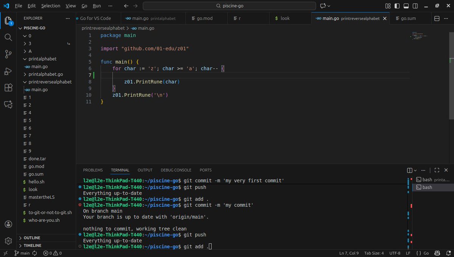Click the piscine-go search box
Image resolution: width=454 pixels, height=257 pixels.
pos(229,6)
